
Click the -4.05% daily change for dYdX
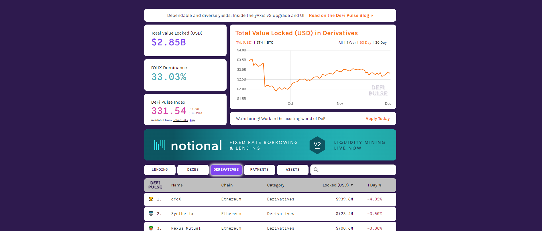(x=374, y=199)
